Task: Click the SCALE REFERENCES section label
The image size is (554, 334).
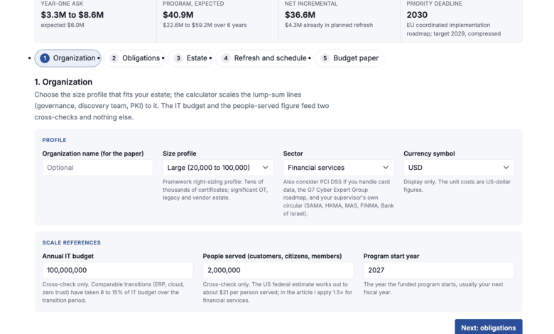Action: 71,242
